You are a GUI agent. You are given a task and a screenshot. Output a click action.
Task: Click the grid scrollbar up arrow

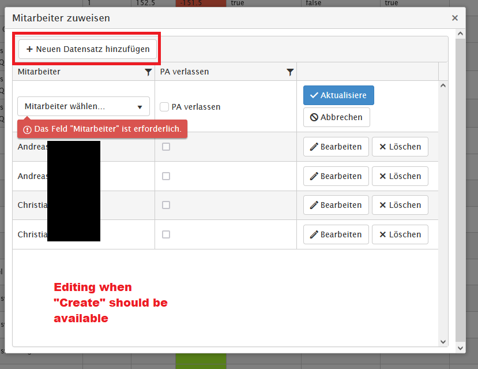[x=443, y=85]
